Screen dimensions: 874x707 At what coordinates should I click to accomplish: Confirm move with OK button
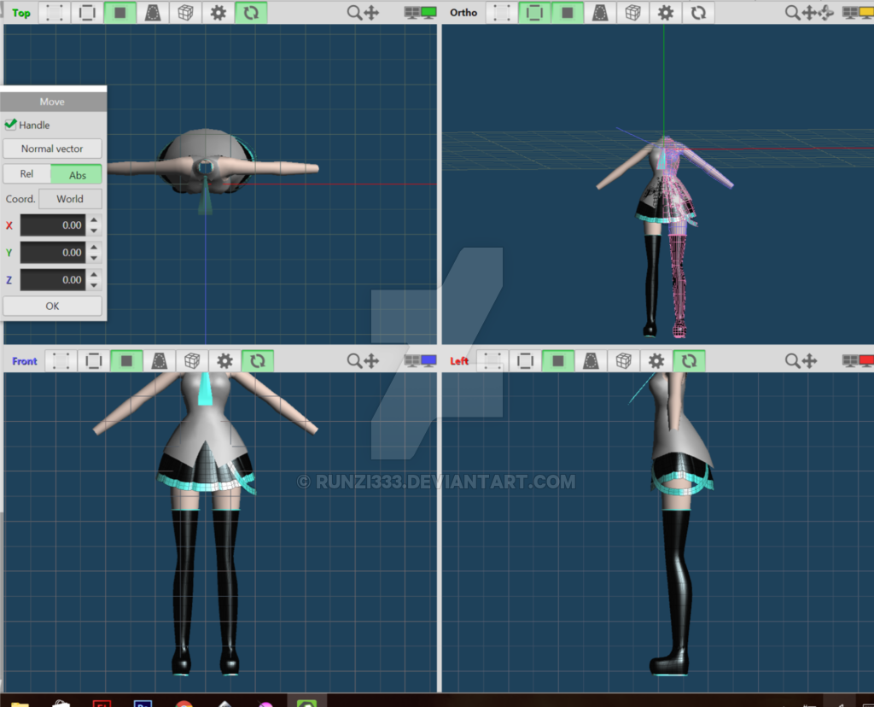(x=52, y=306)
